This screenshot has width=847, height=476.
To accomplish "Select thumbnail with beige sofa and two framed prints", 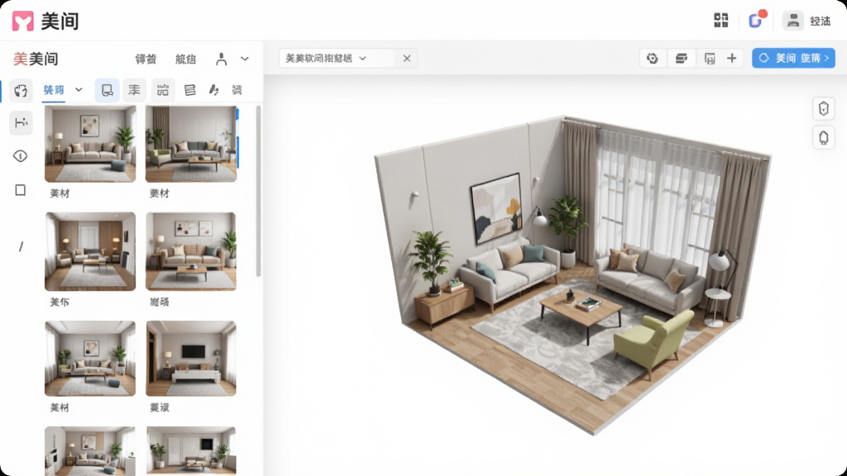I will [x=191, y=251].
